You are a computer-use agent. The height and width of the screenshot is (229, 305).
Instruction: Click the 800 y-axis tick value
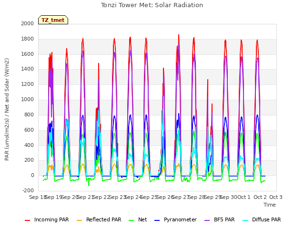29,114
